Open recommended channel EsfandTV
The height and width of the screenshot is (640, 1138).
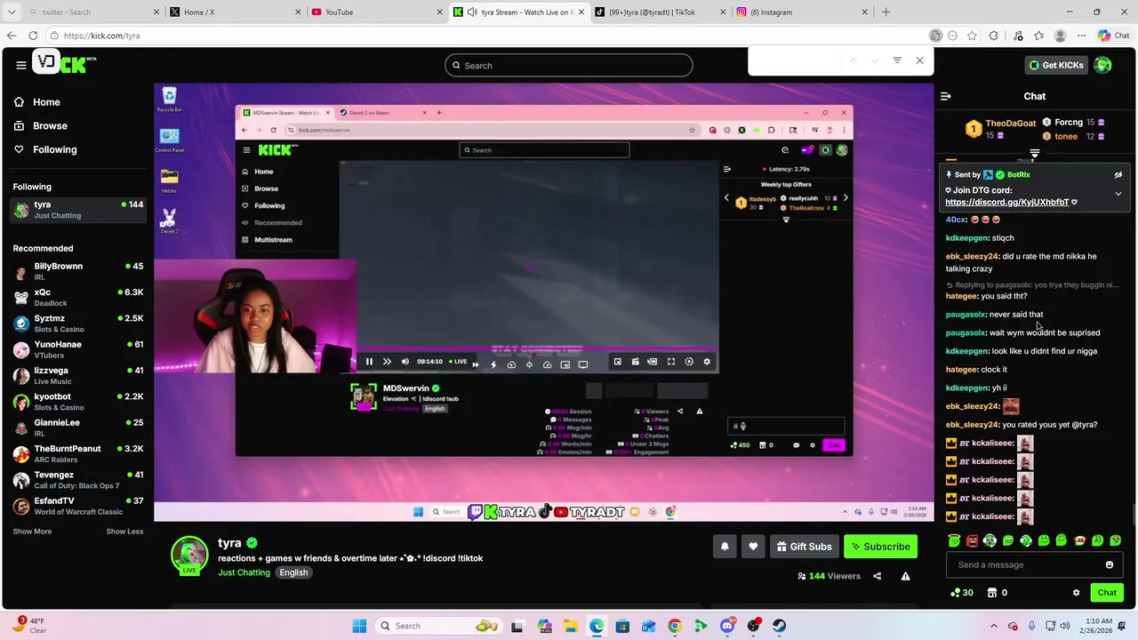tap(78, 506)
